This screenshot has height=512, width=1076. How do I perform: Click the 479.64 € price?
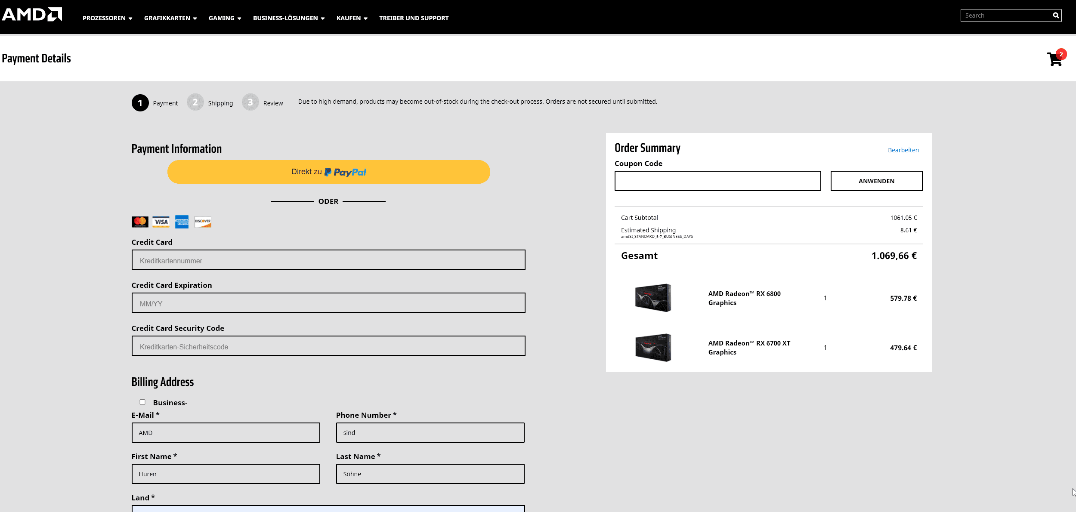click(x=903, y=348)
